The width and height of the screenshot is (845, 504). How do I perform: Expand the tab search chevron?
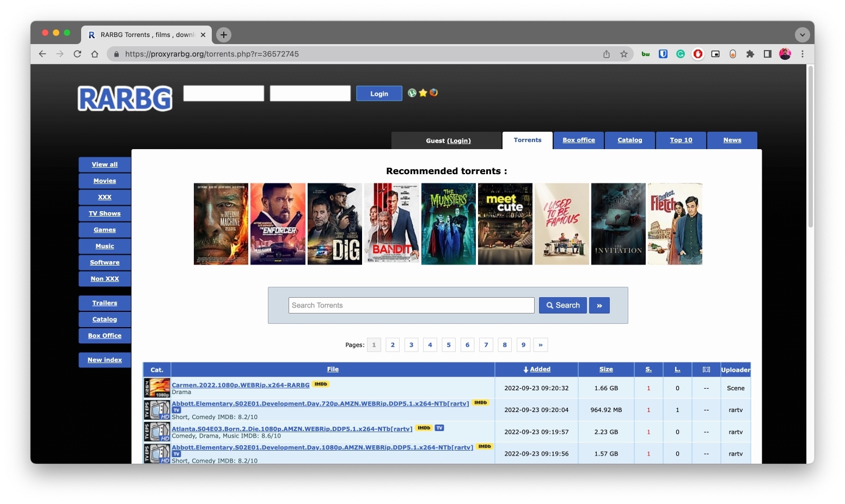pyautogui.click(x=802, y=35)
